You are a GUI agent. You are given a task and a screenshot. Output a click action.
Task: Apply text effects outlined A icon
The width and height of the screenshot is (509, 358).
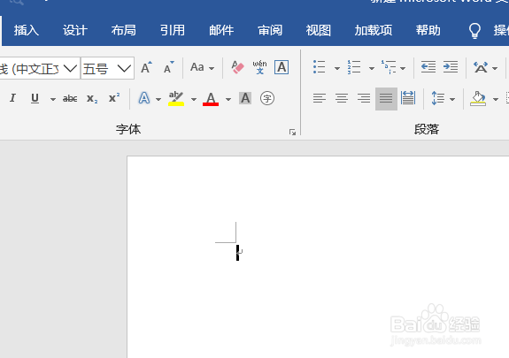(x=144, y=98)
